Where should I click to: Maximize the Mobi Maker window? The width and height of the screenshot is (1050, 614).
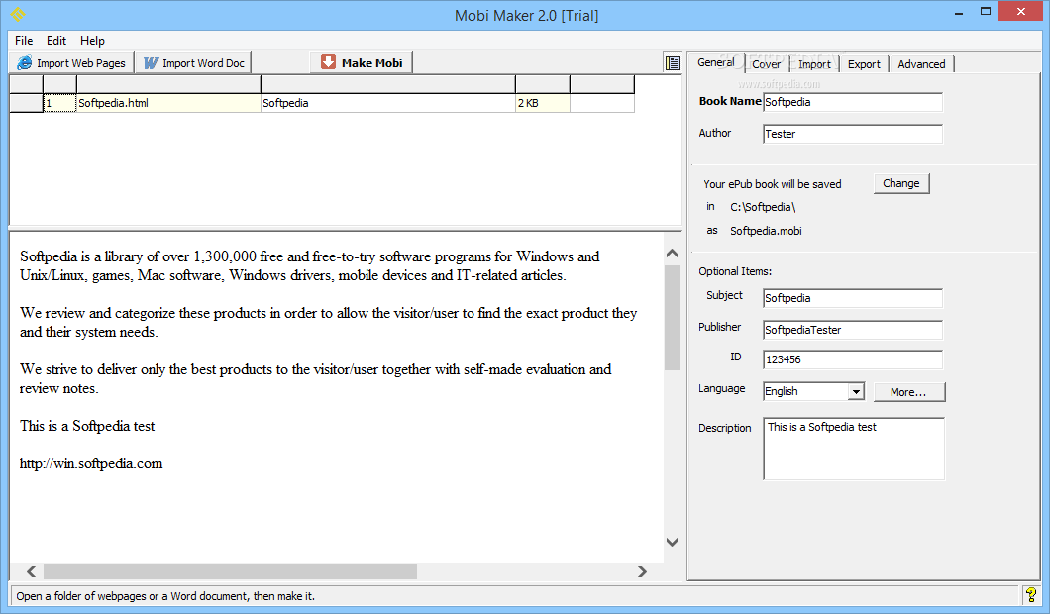[985, 11]
